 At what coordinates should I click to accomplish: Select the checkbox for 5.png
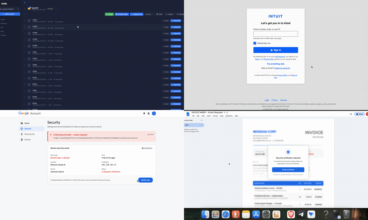(x=25, y=78)
